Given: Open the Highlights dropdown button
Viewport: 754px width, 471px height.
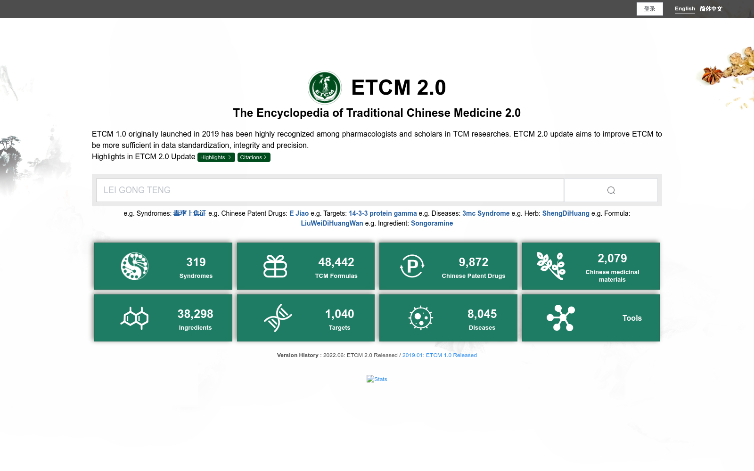Looking at the screenshot, I should [216, 157].
